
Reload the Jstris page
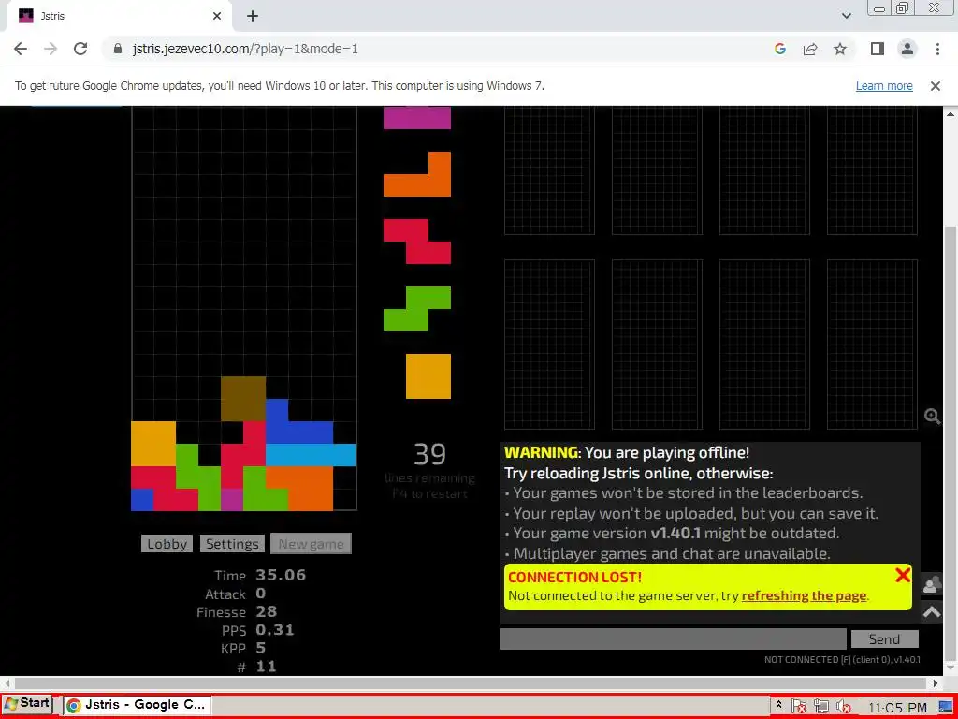click(x=80, y=49)
